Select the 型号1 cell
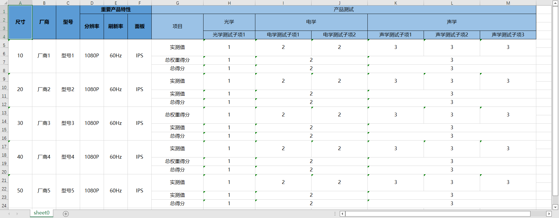This screenshot has height=218, width=559. tap(68, 56)
